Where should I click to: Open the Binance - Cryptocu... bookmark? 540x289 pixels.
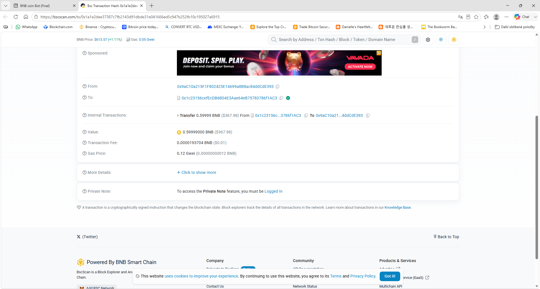(x=98, y=27)
